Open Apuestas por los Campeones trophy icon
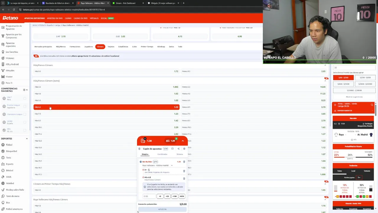378x213 pixels. click(x=3, y=36)
